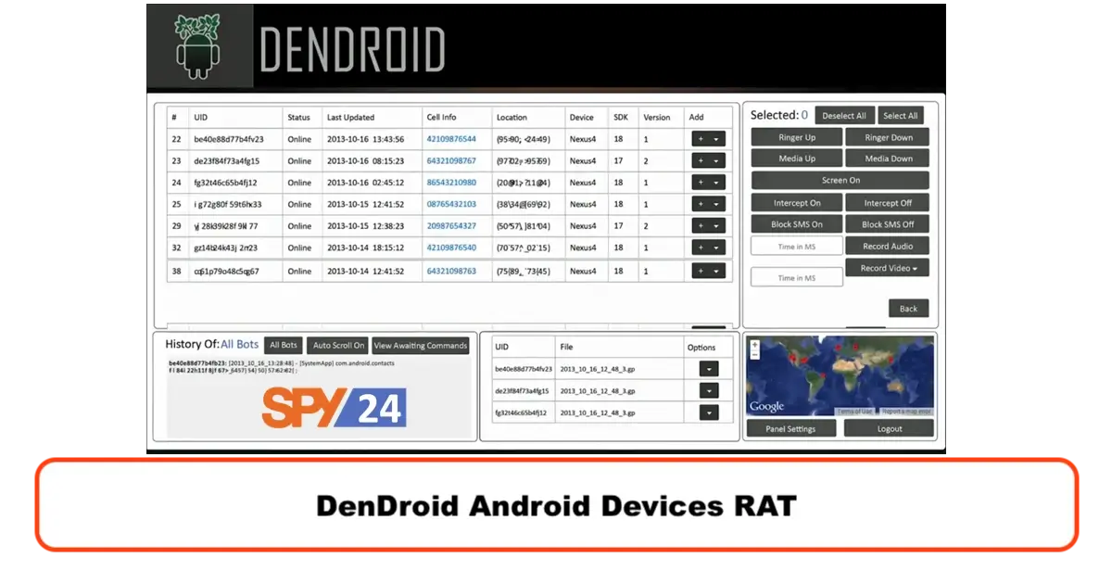Raise ringer volume with Ringer Up
Screen dimensions: 1112x584
797,137
